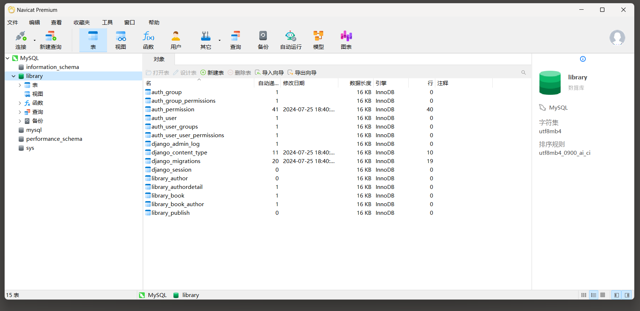This screenshot has width=640, height=311.
Task: Click Export Wizard (导出向导) button
Action: point(302,73)
